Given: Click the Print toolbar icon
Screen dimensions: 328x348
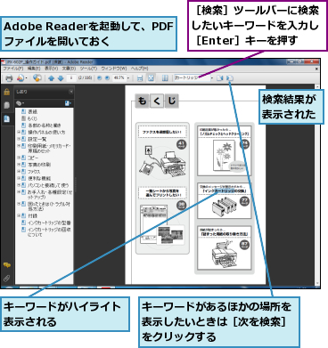Looking at the screenshot, I should click(x=9, y=78).
